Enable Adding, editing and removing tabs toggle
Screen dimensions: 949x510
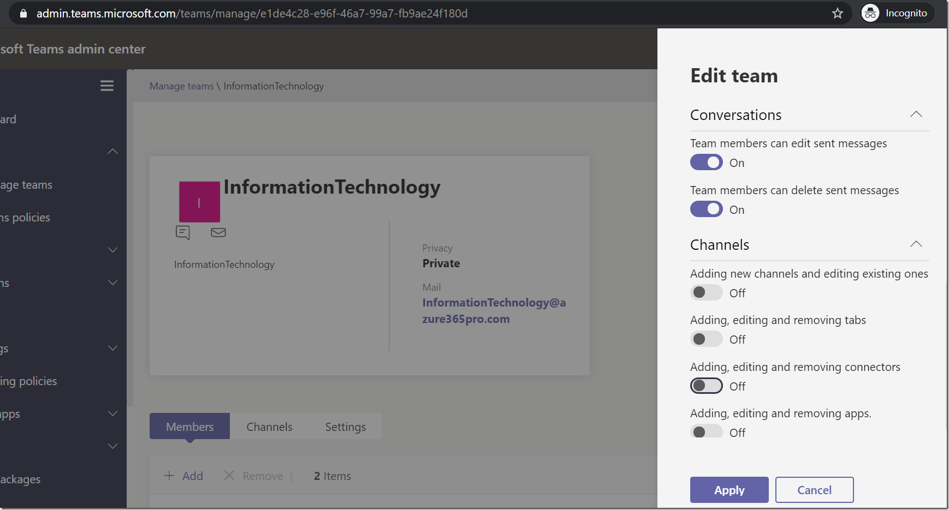coord(707,339)
